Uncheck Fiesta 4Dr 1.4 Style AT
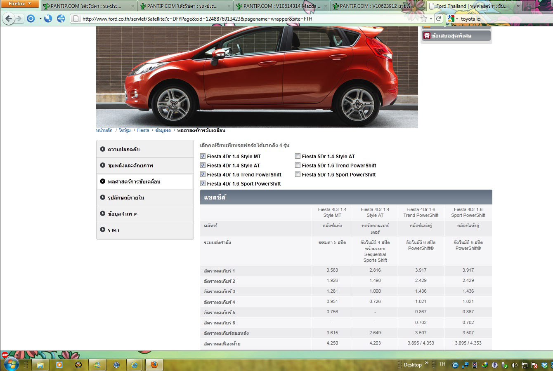The image size is (553, 371). coord(203,165)
